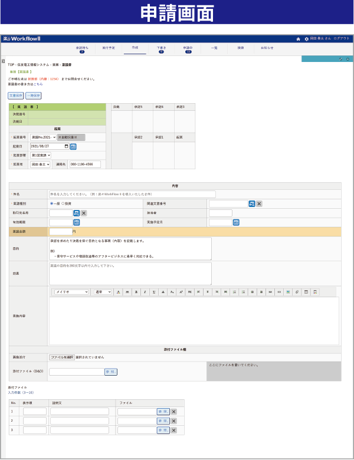The width and height of the screenshot is (354, 460).
Task: Open calendar picker for 起案日 date
Action: coord(73,146)
